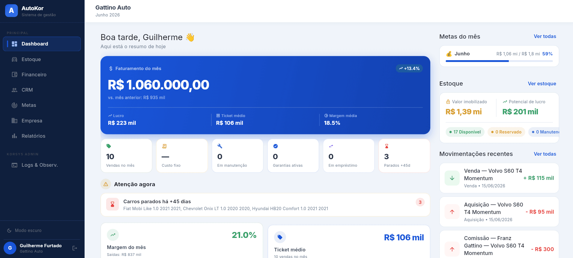Click the red up-arrow icon on the Aquisição entry
The height and width of the screenshot is (258, 573).
coord(452,212)
